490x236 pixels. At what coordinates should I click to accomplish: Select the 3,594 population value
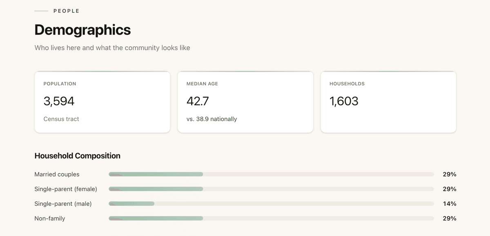[59, 101]
